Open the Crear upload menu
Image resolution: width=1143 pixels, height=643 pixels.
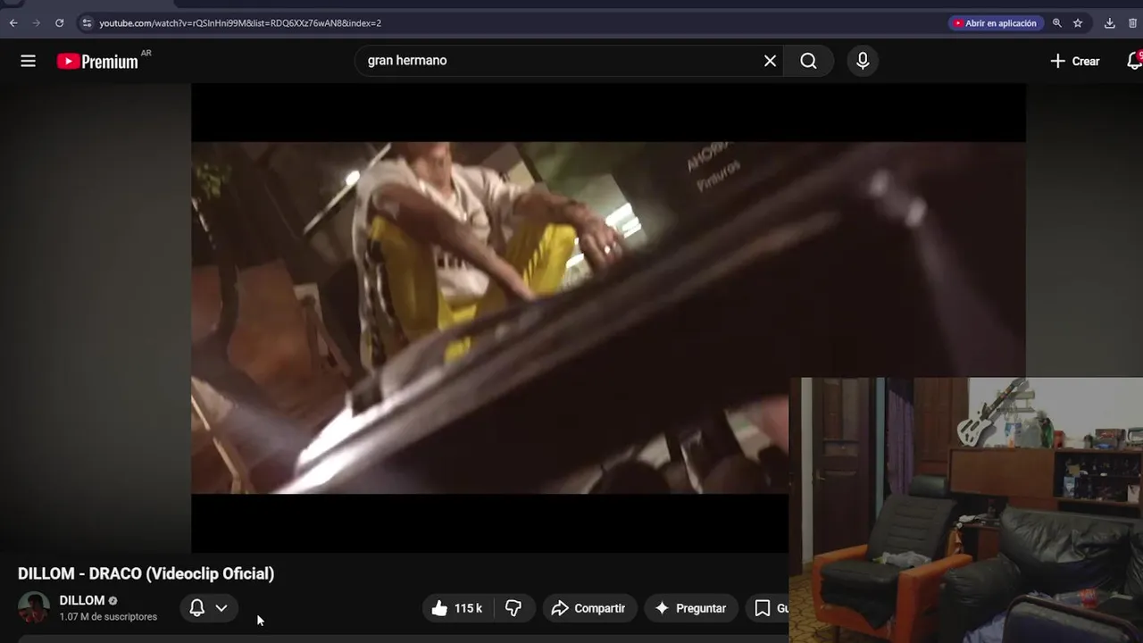(x=1074, y=61)
